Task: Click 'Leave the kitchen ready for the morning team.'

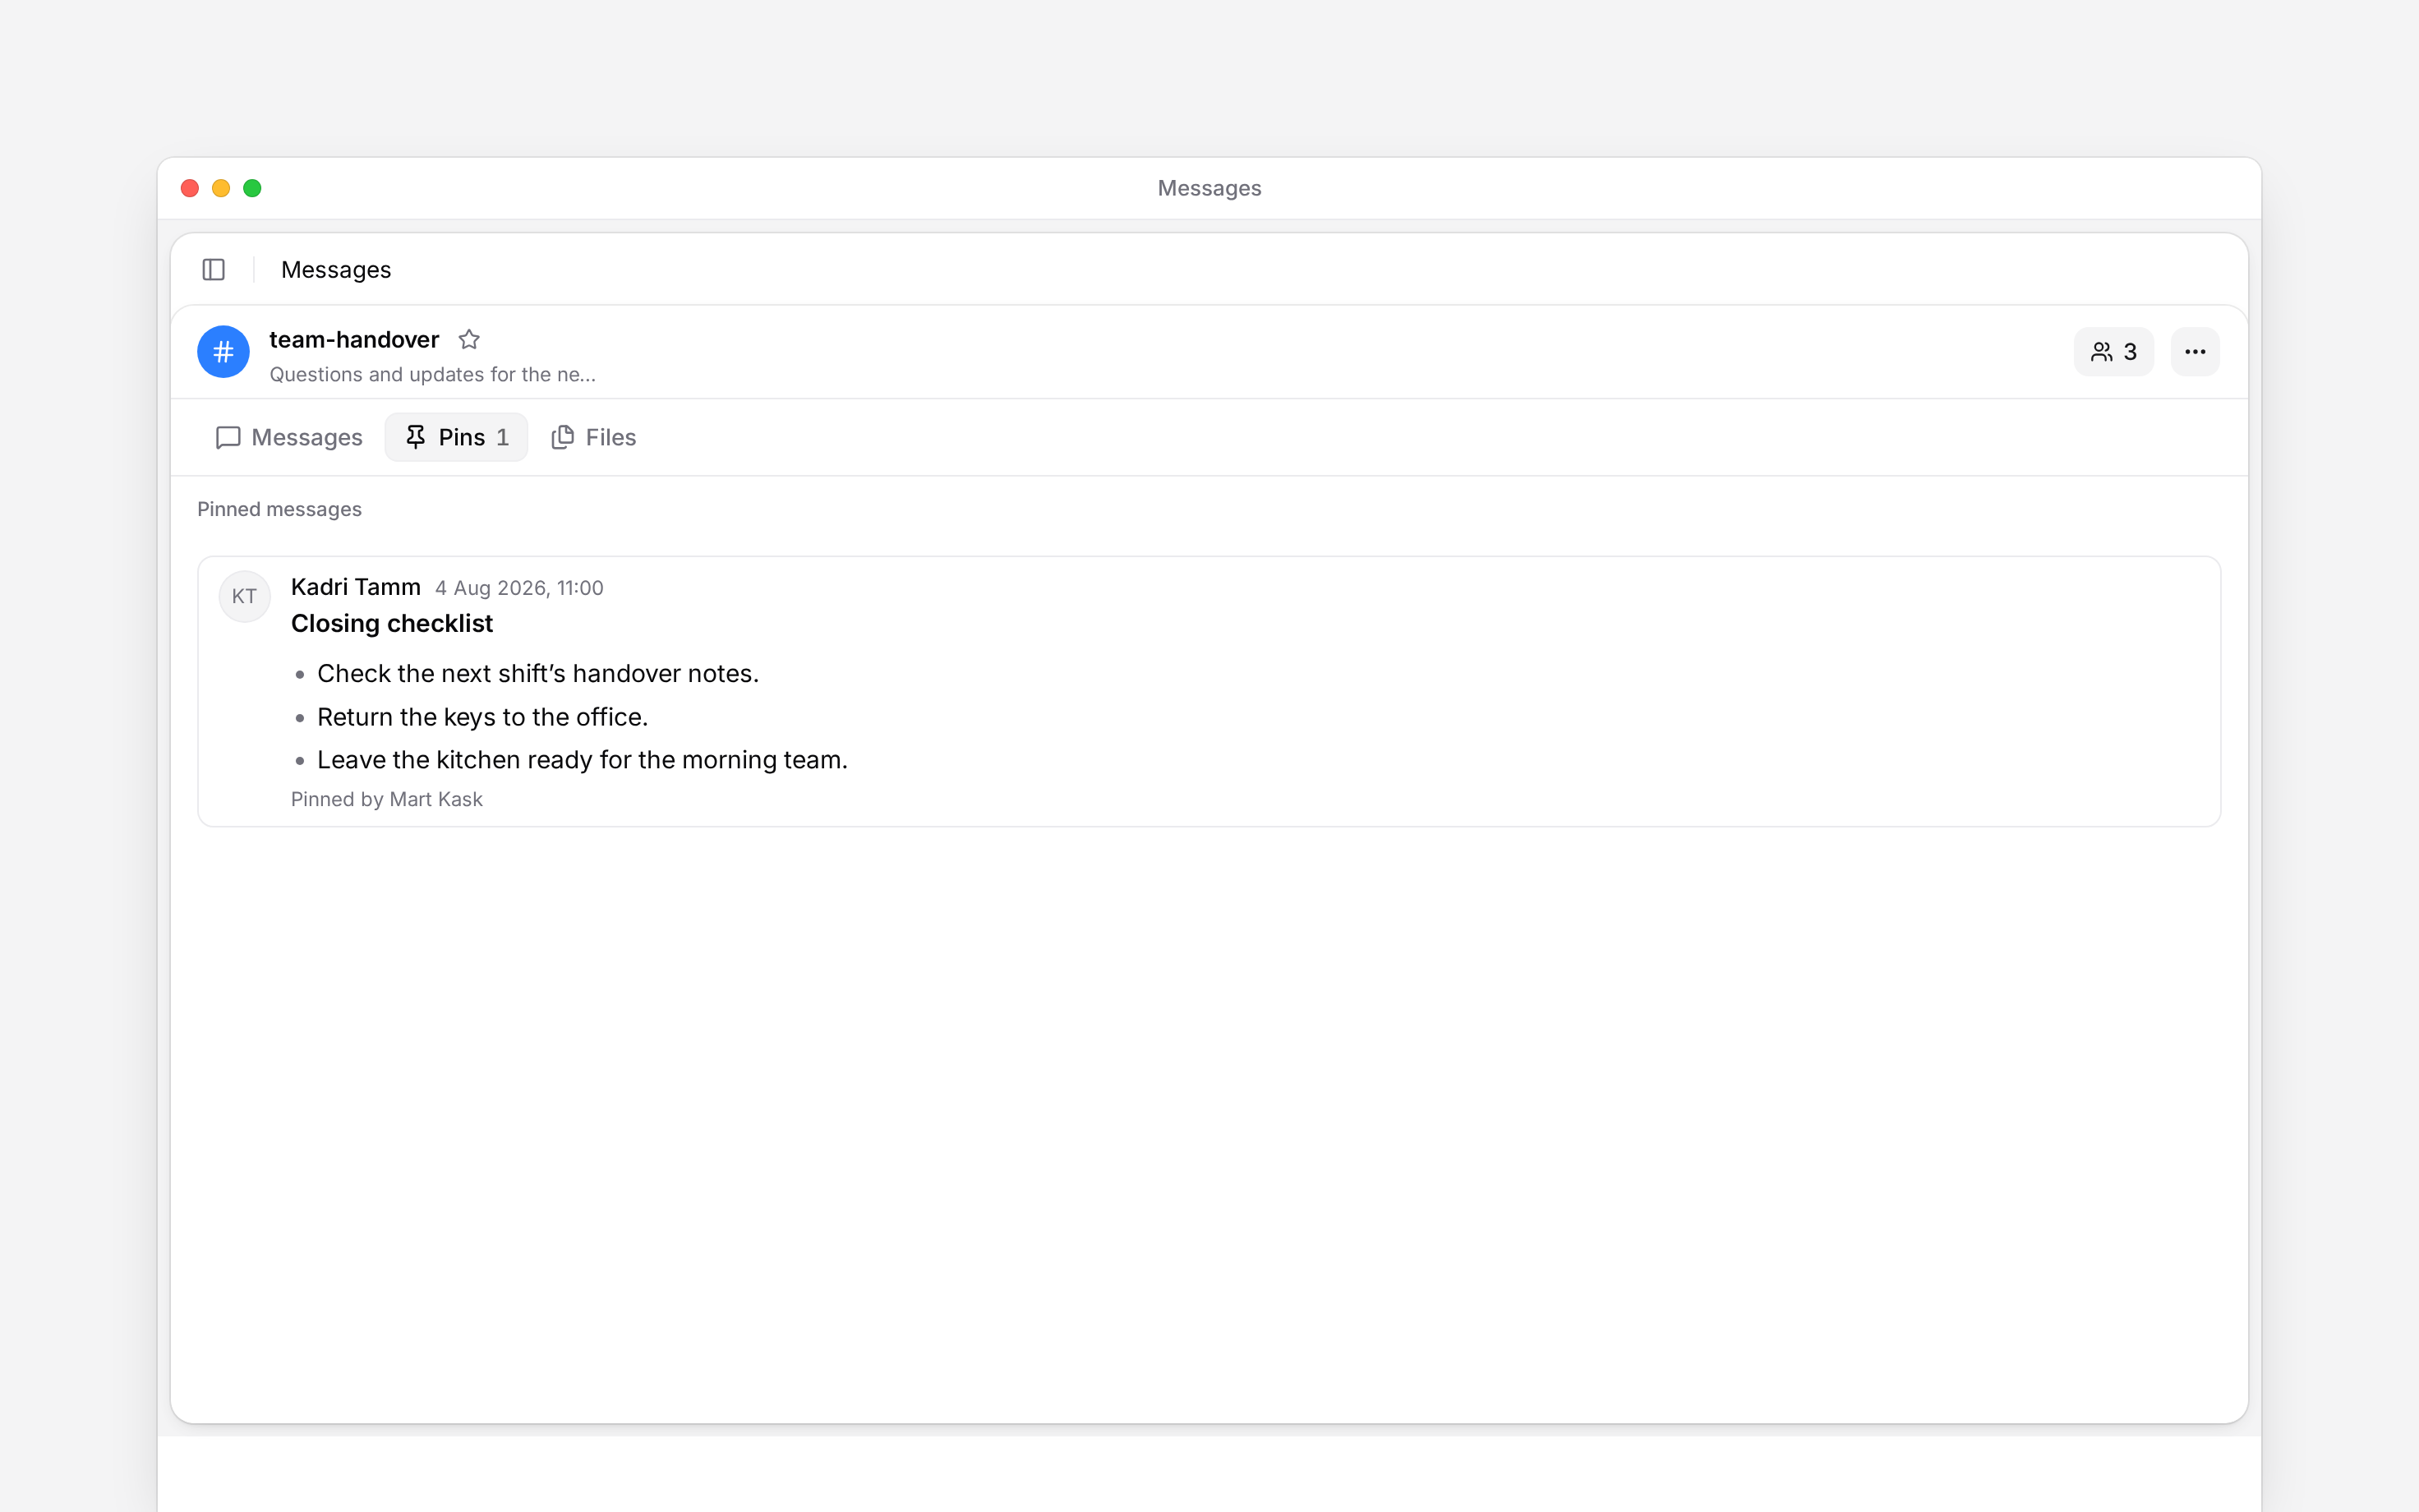Action: pos(582,760)
